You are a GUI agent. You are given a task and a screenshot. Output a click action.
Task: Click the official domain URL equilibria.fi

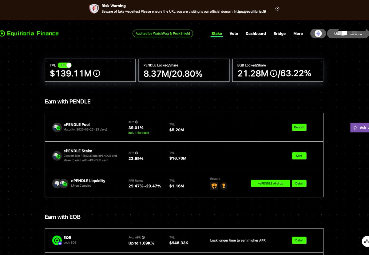(x=250, y=11)
